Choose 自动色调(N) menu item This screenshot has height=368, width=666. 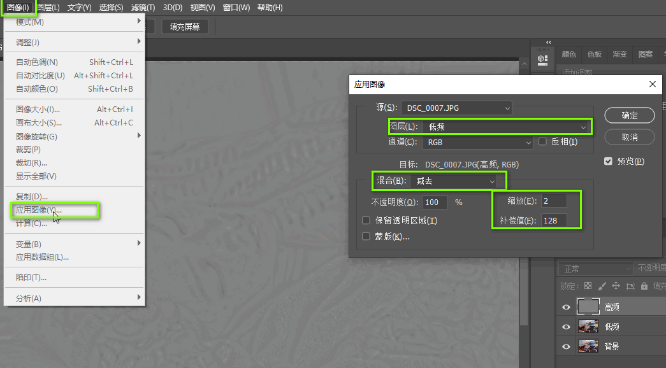(x=75, y=62)
